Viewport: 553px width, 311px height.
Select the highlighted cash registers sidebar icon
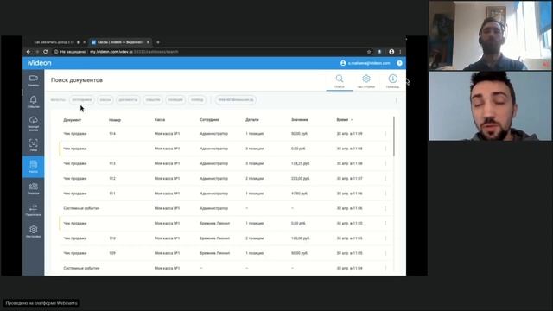[34, 167]
